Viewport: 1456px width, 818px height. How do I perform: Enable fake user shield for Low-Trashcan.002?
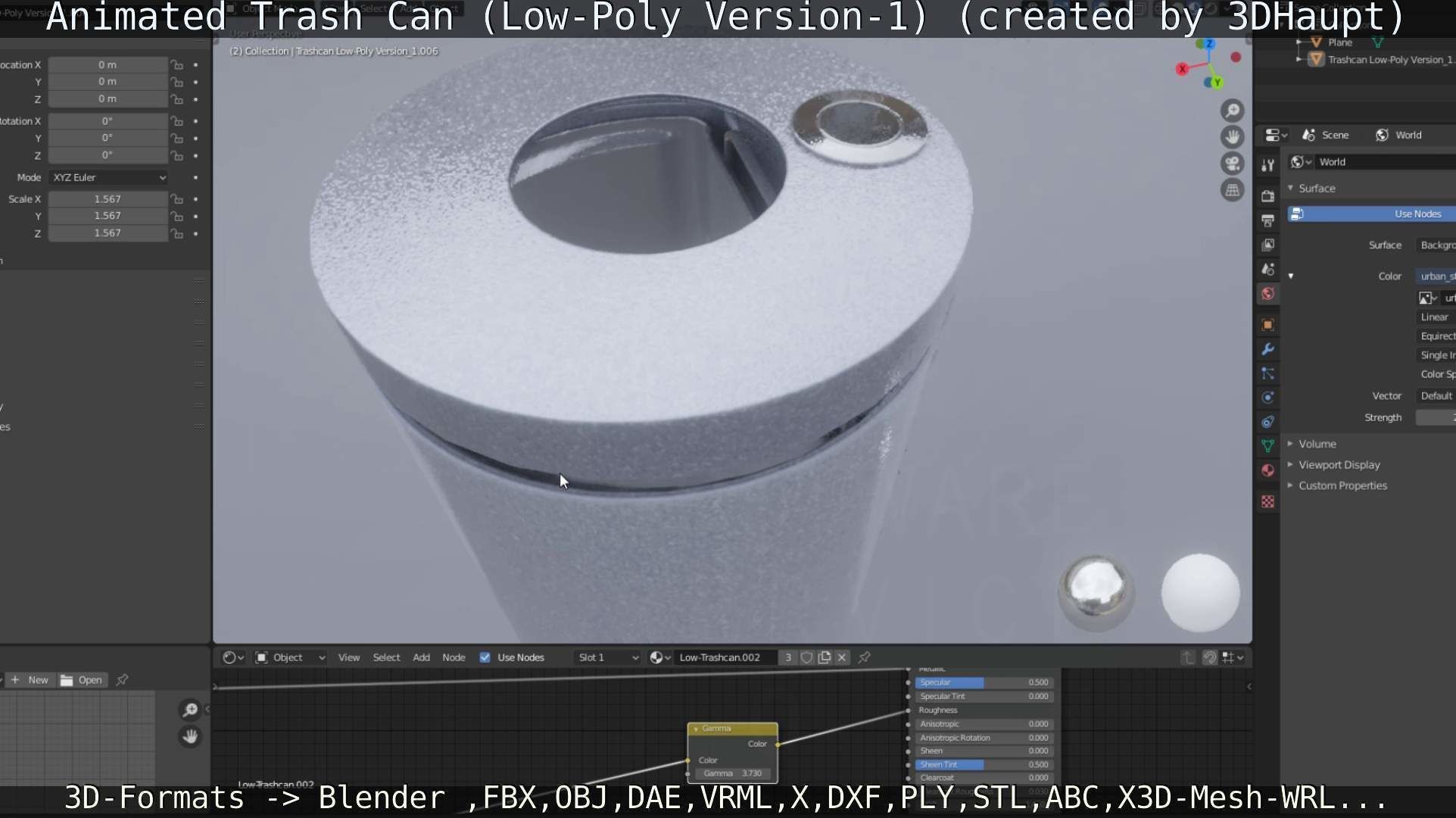click(x=807, y=657)
